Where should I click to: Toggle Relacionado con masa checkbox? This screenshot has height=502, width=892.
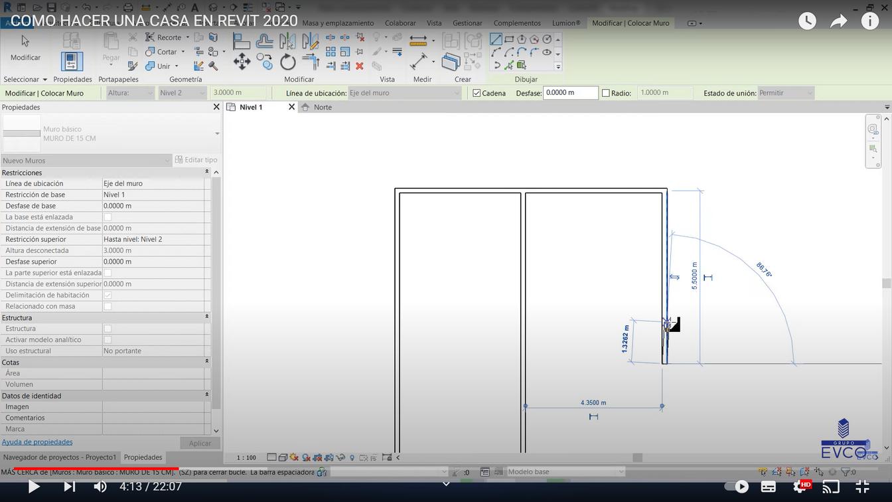click(x=108, y=306)
